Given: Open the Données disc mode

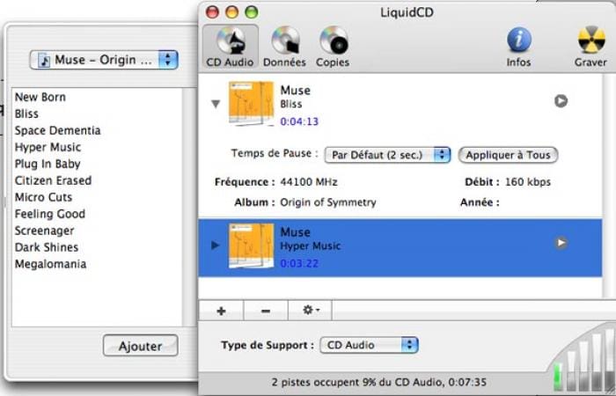Looking at the screenshot, I should coord(284,48).
